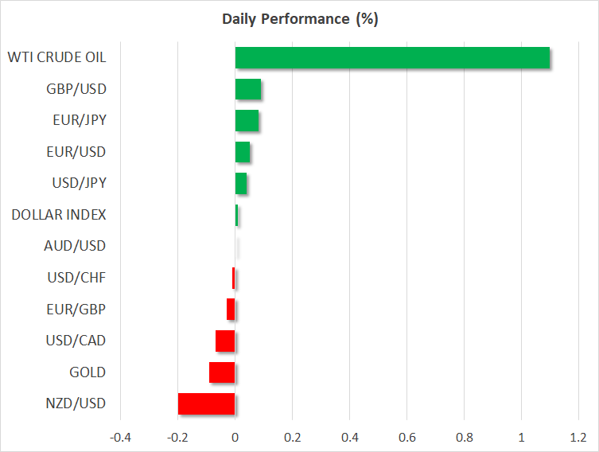Screen dimensions: 599x452
Task: Select the DOLLAR INDEX axis label
Action: pyautogui.click(x=59, y=215)
